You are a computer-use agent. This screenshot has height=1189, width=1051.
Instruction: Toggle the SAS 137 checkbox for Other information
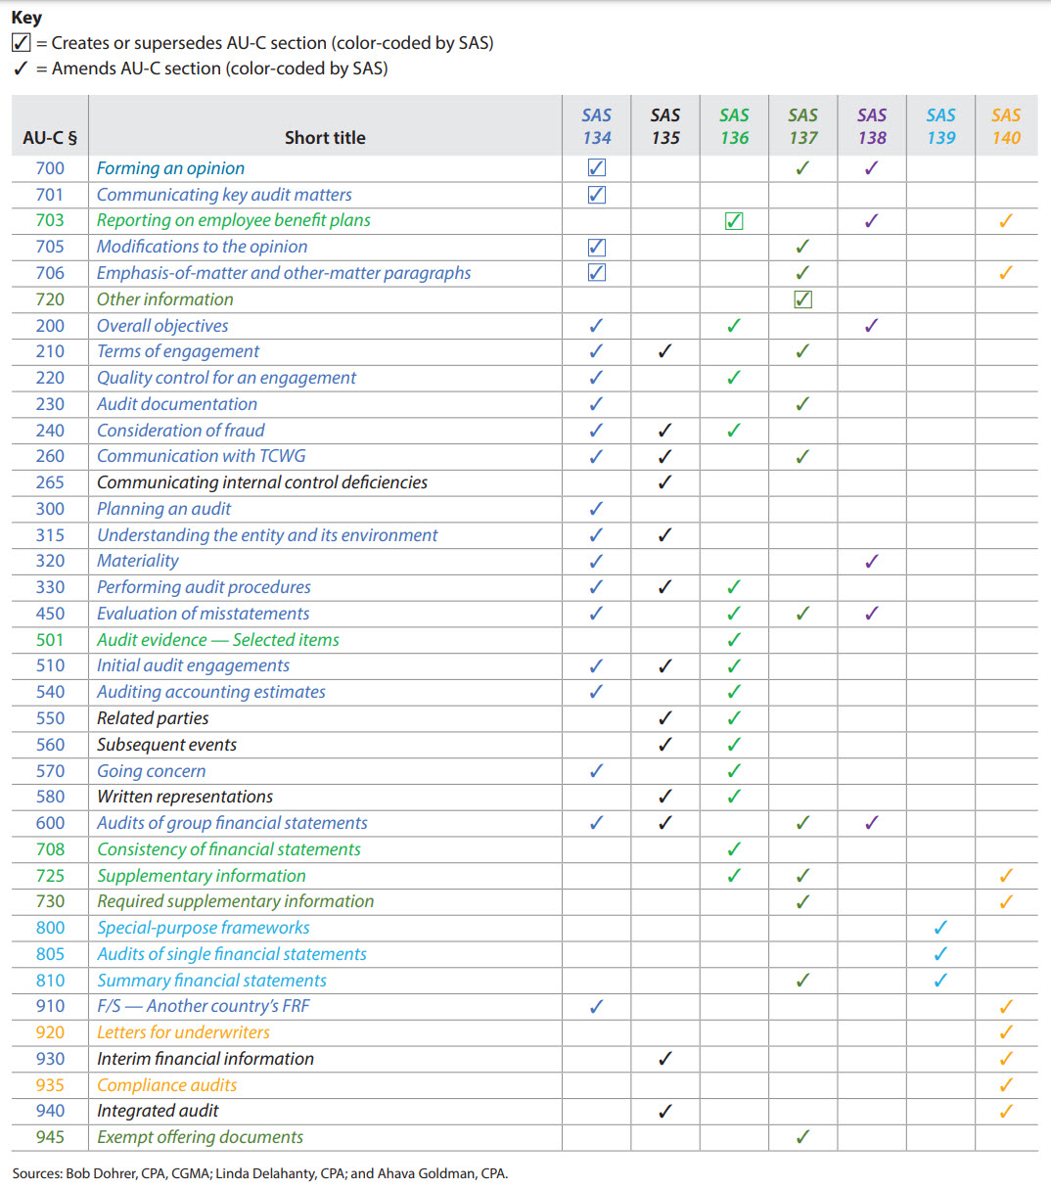pyautogui.click(x=802, y=299)
